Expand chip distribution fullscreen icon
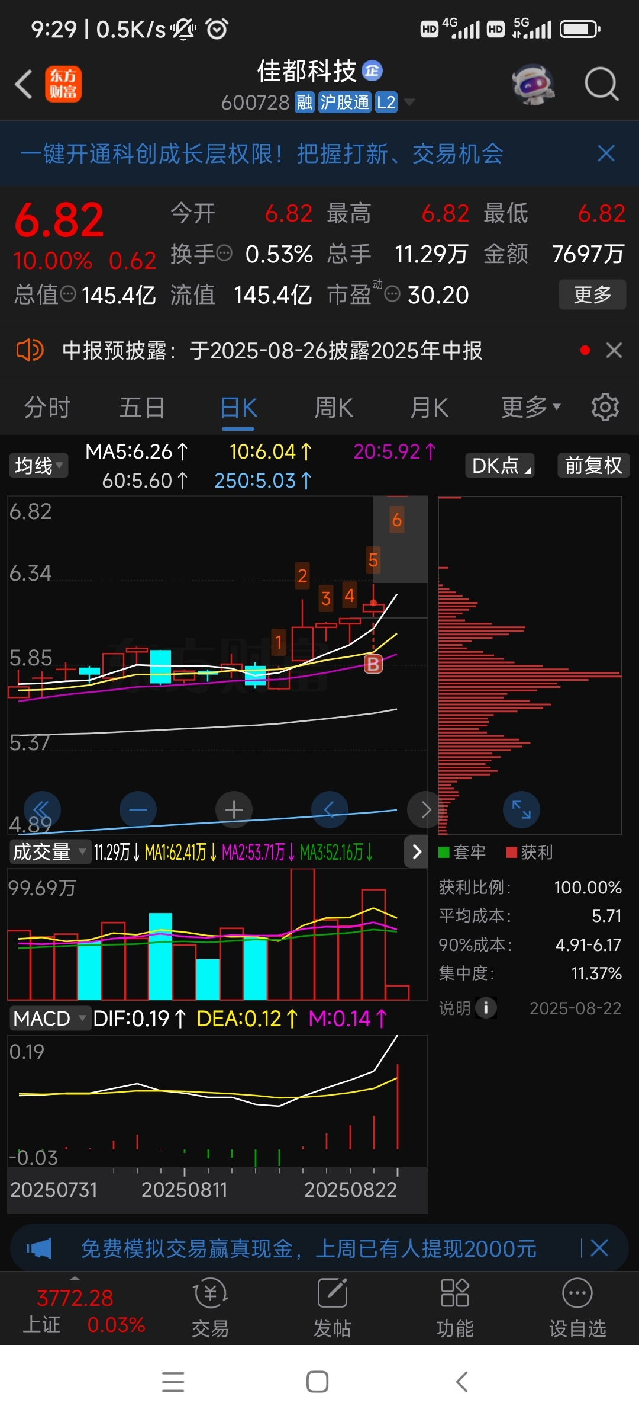The width and height of the screenshot is (639, 1422). pyautogui.click(x=521, y=809)
